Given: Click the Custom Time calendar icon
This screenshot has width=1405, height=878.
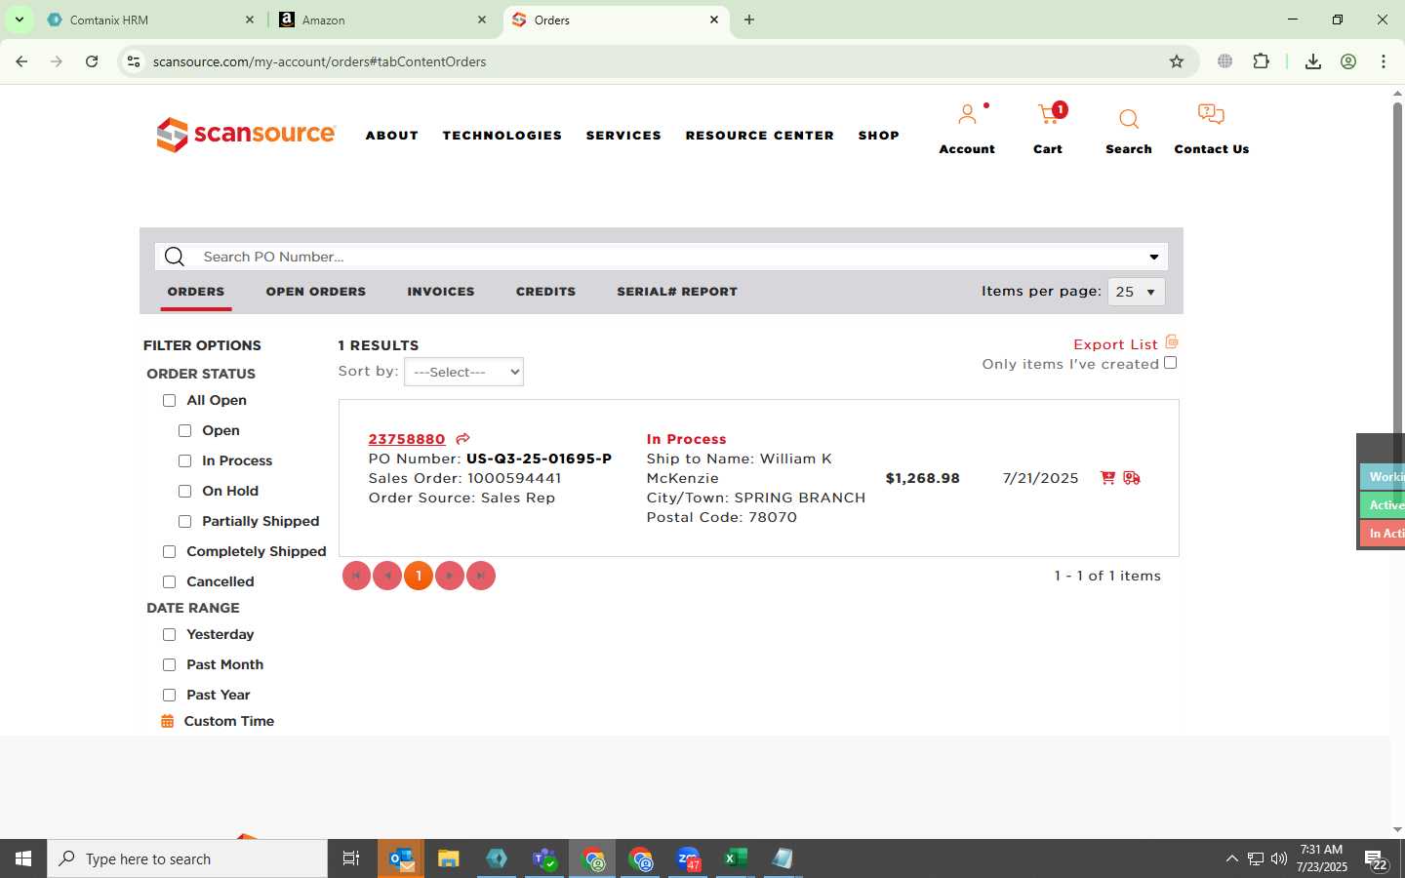Looking at the screenshot, I should tap(168, 721).
